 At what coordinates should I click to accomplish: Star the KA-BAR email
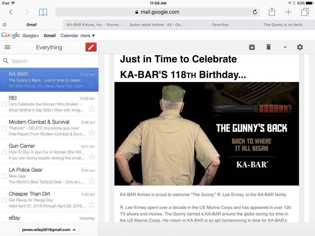[92, 85]
